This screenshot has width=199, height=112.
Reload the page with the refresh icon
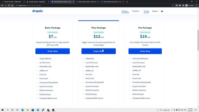[x=9, y=6]
